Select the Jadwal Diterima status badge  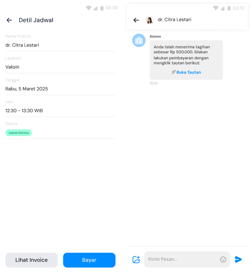[x=18, y=133]
